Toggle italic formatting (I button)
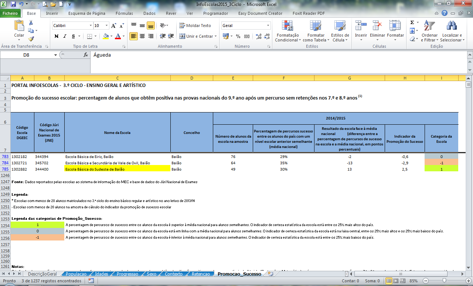473x286 pixels. pyautogui.click(x=65, y=36)
